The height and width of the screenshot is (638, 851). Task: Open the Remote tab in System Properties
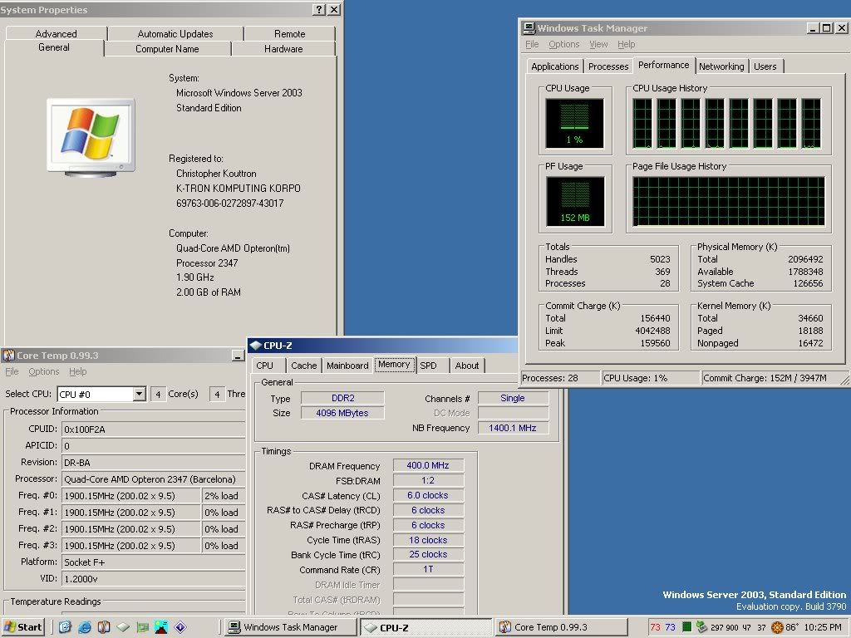(289, 33)
